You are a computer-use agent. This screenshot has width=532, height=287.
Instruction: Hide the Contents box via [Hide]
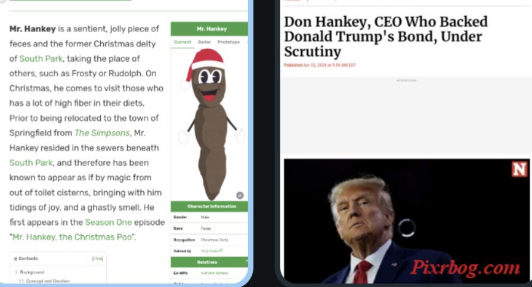97,258
